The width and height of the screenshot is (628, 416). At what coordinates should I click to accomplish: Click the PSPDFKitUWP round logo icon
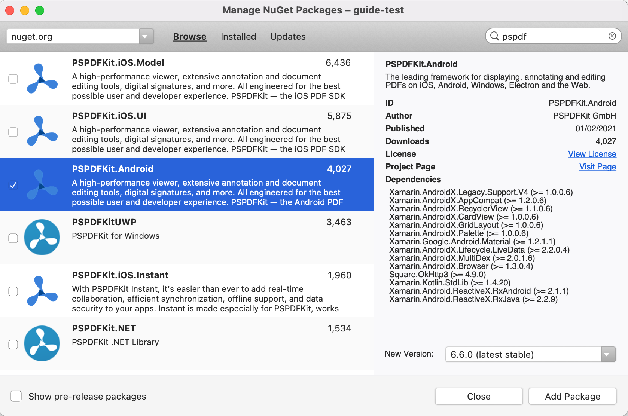42,237
